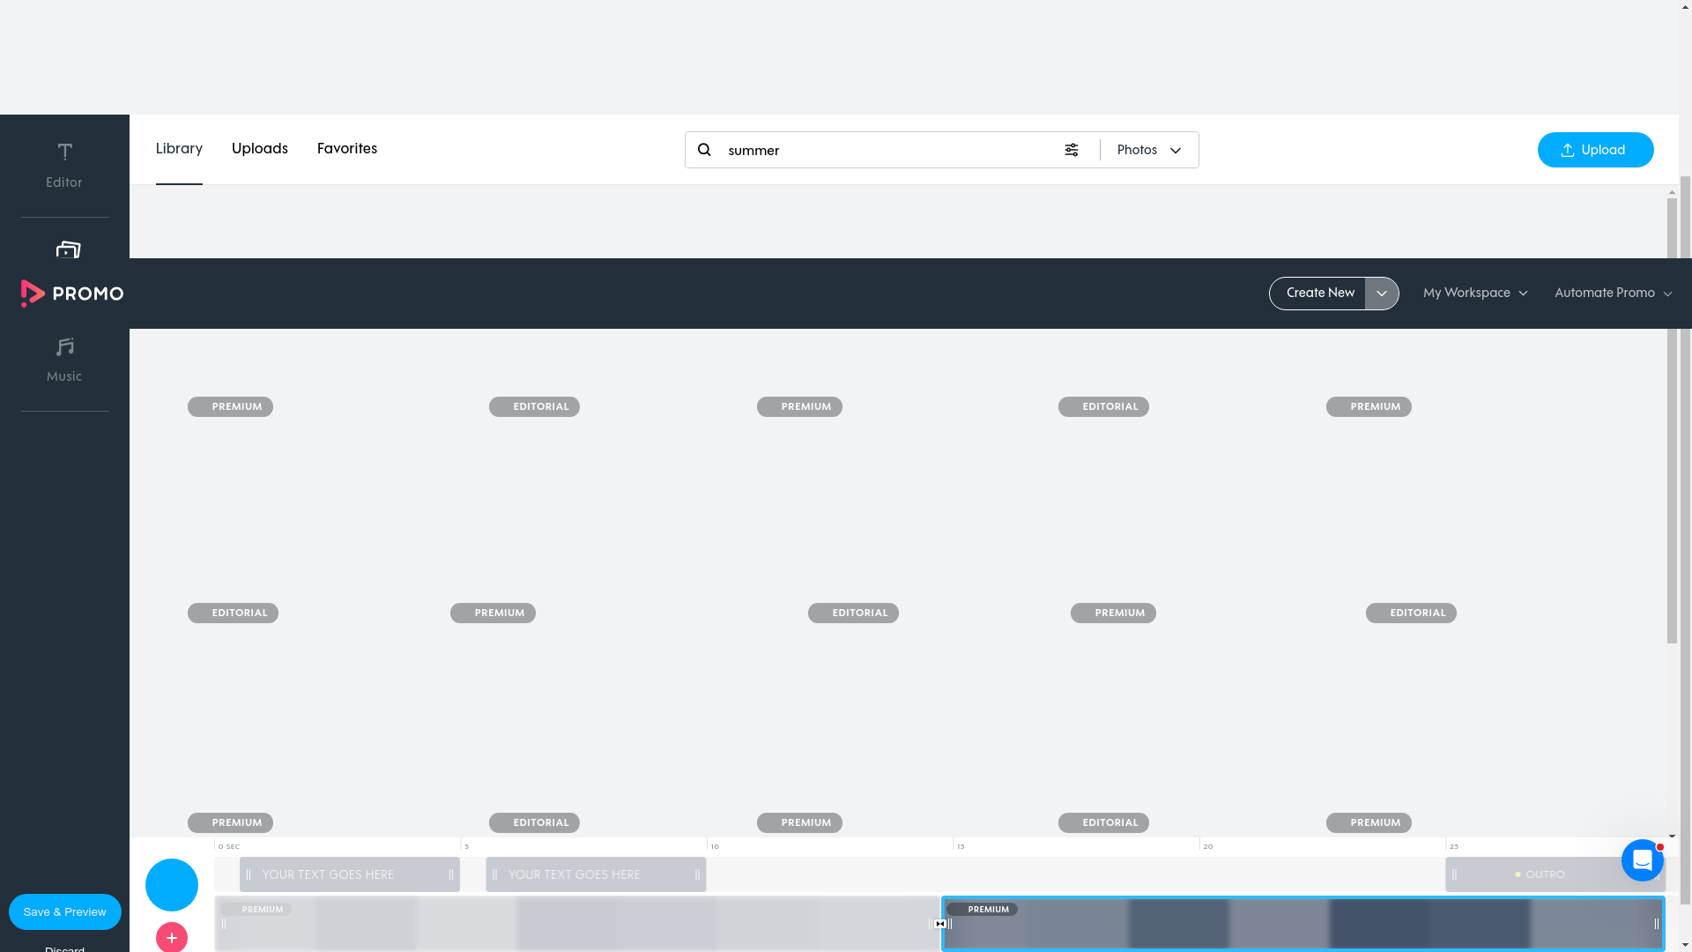
Task: Switch to the Library tab
Action: [x=179, y=149]
